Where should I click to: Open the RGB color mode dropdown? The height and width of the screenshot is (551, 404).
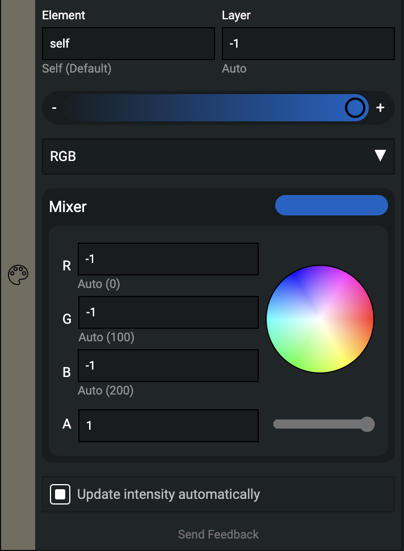click(218, 156)
